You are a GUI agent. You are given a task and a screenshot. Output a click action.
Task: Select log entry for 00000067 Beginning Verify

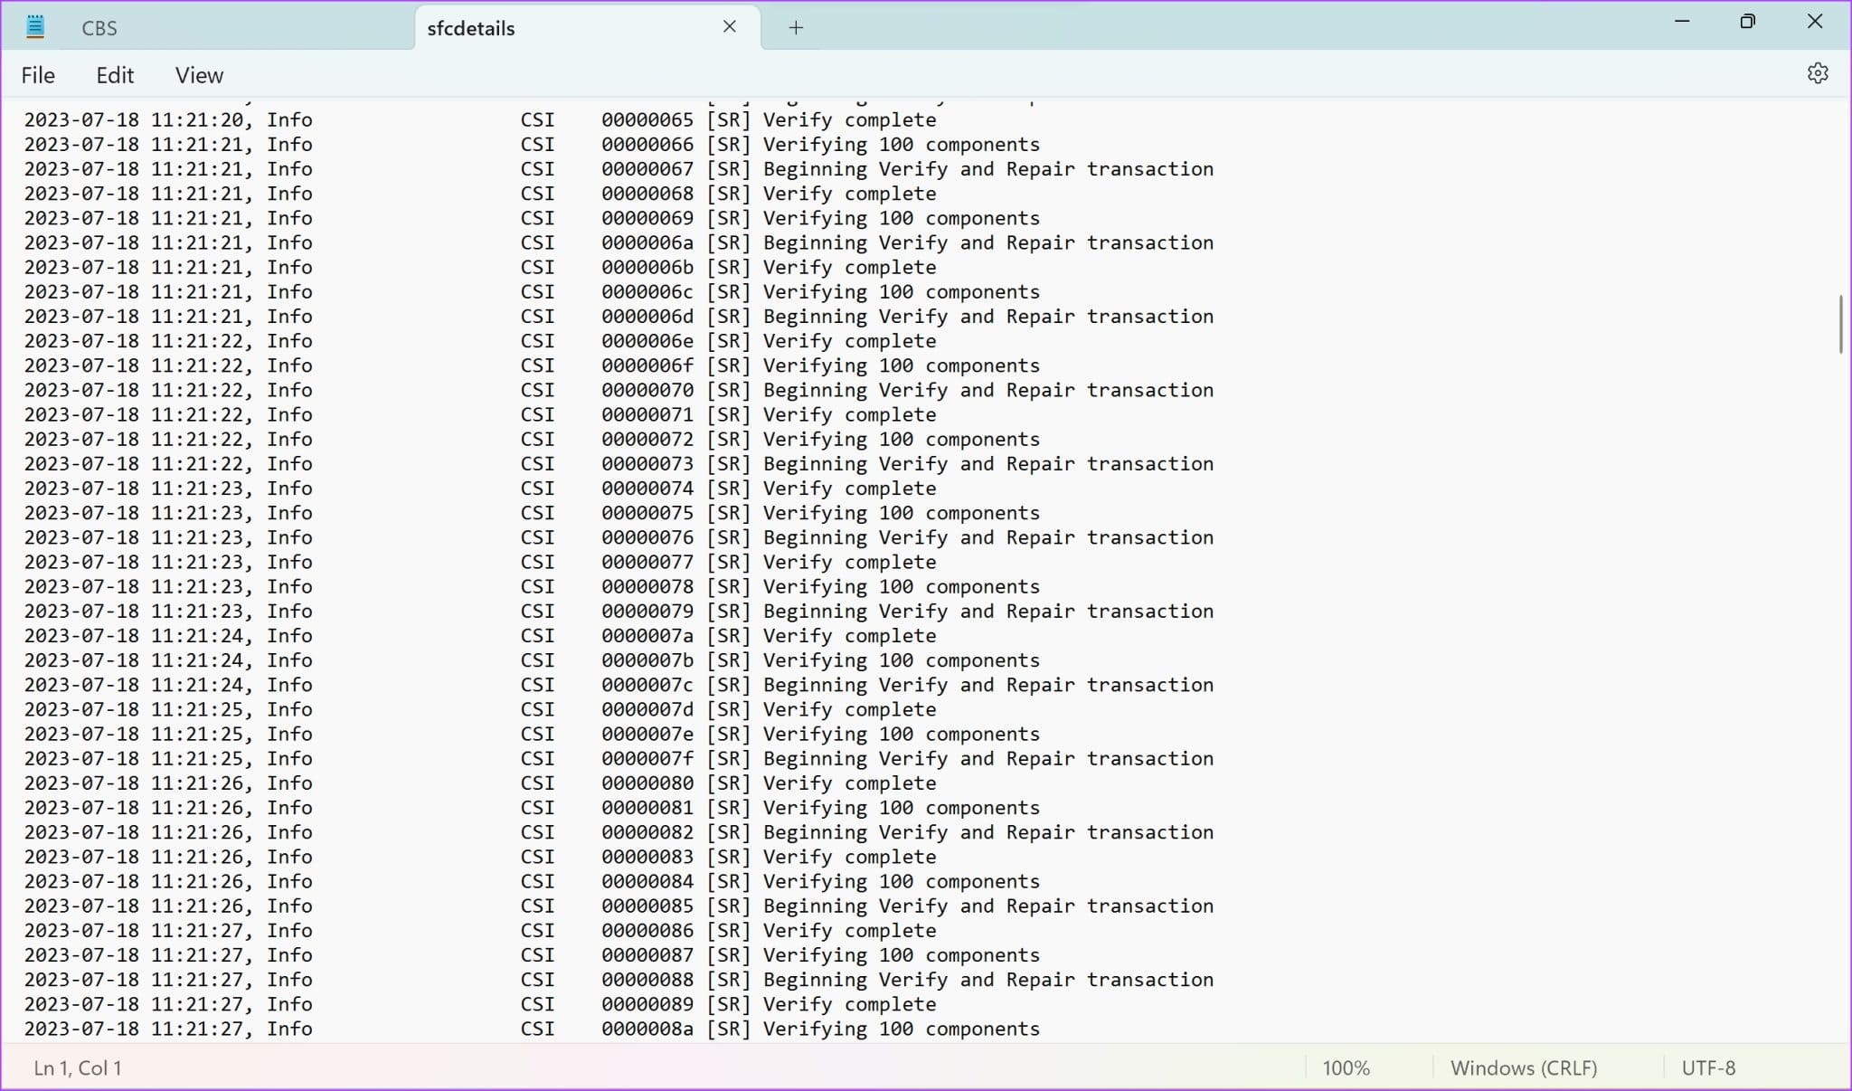point(618,169)
